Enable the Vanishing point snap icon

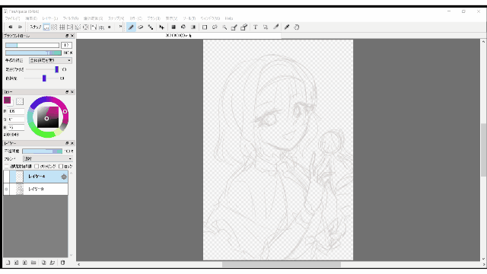click(x=70, y=27)
